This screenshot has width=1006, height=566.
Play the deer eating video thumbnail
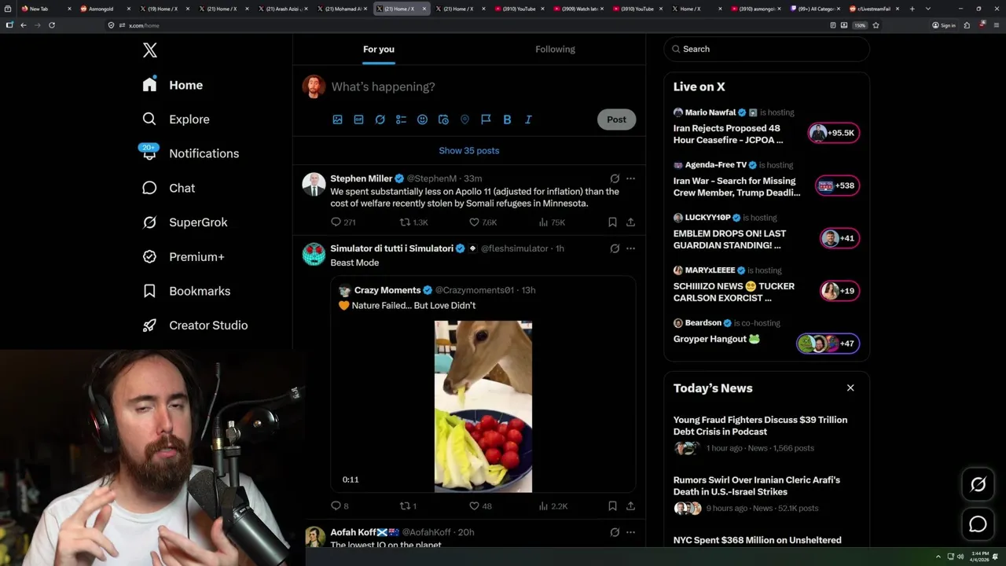click(x=483, y=406)
